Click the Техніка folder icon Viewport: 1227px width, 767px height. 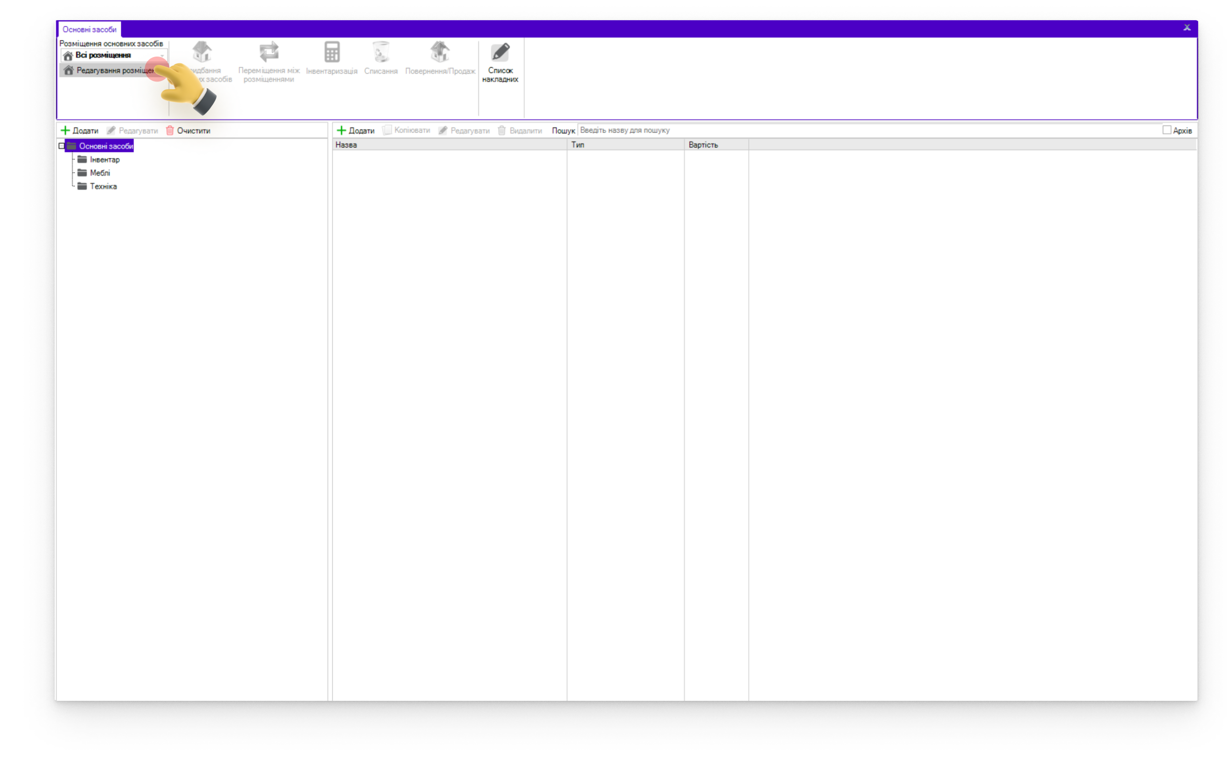coord(81,186)
